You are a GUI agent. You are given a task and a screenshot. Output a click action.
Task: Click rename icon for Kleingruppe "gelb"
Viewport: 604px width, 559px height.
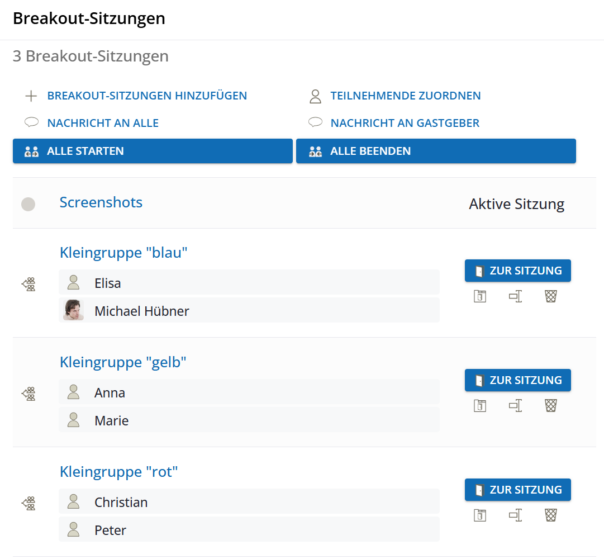coord(515,406)
